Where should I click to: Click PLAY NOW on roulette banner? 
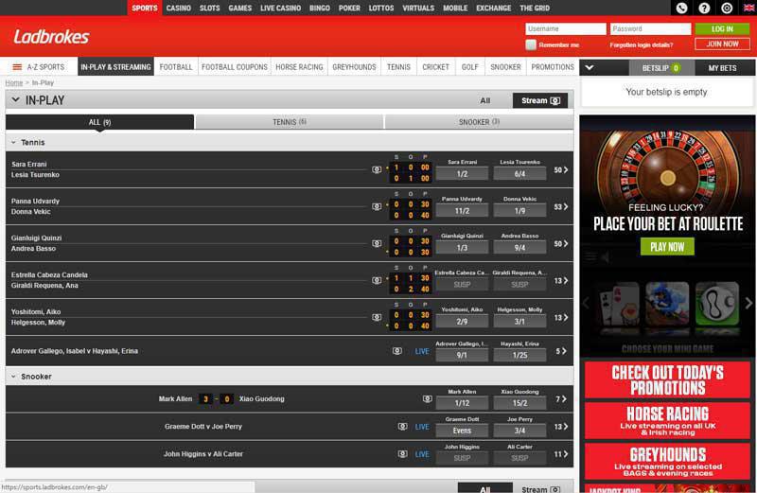coord(667,247)
